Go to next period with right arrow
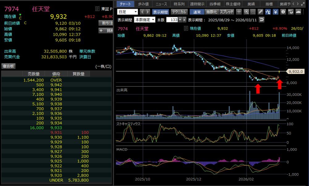This screenshot has width=309, height=186. point(147,12)
